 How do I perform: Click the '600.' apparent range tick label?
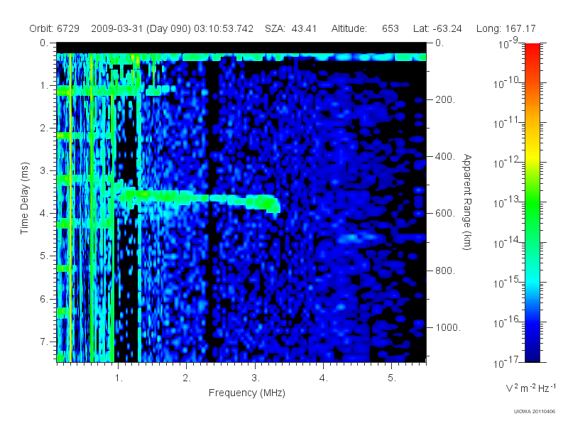point(445,214)
